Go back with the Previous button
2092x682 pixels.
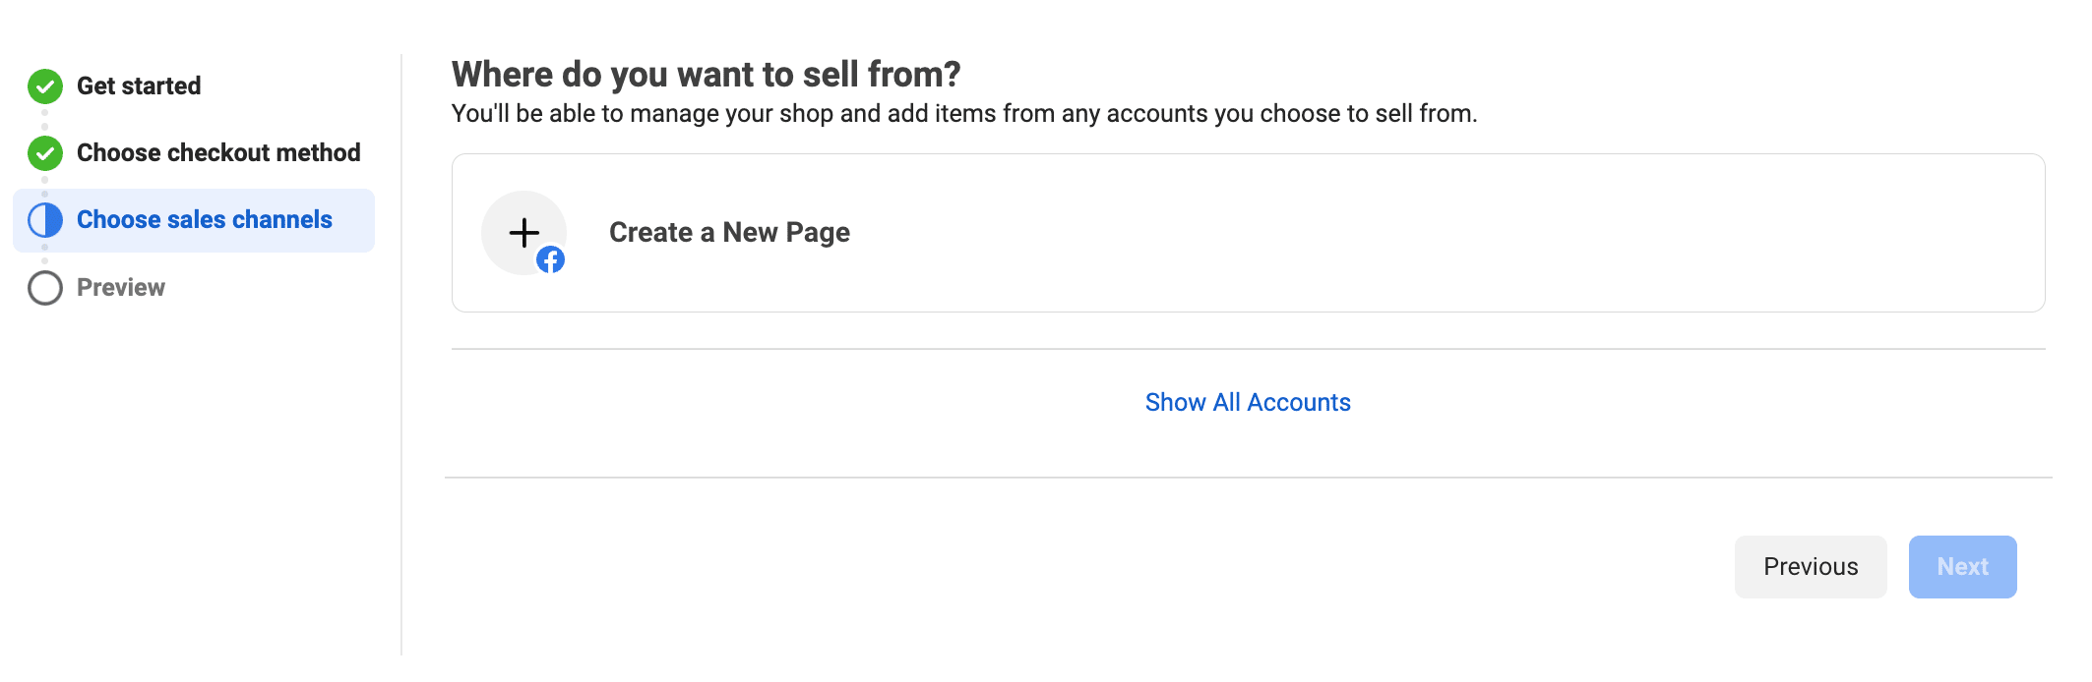tap(1811, 567)
